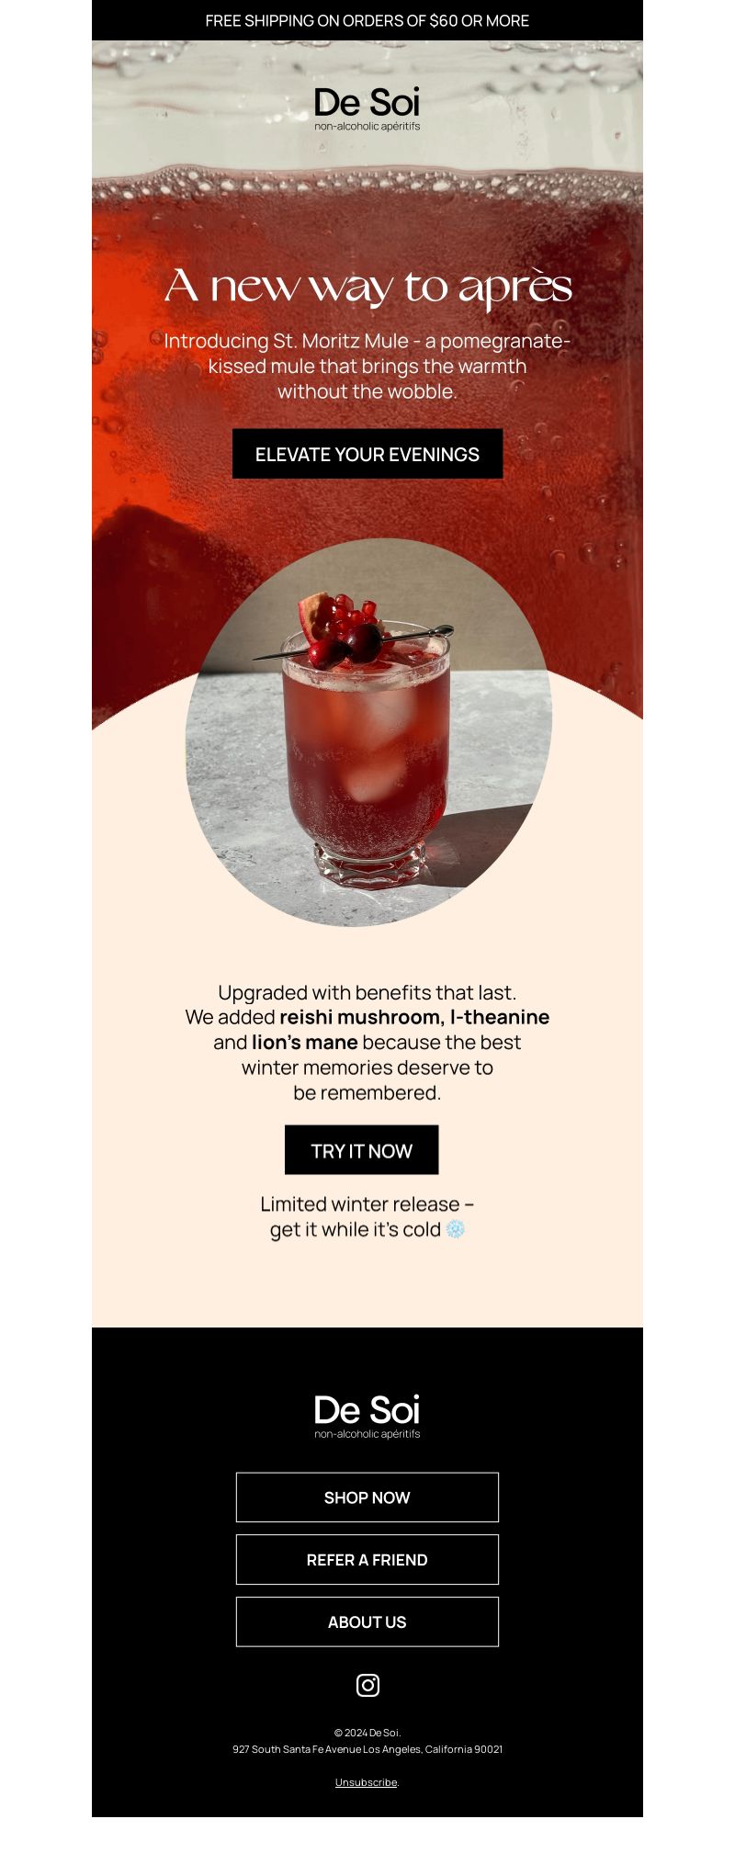Click the bold 'reishi mushroom, l-theanine' text
Screen dimensions: 735x1853
click(x=414, y=1017)
